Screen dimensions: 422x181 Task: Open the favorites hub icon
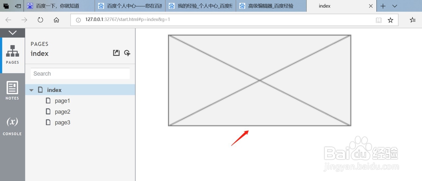[x=412, y=20]
